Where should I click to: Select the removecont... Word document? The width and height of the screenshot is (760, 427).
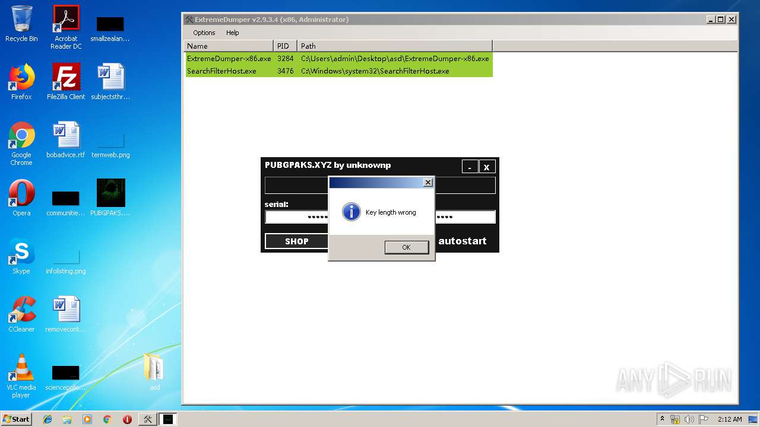66,314
